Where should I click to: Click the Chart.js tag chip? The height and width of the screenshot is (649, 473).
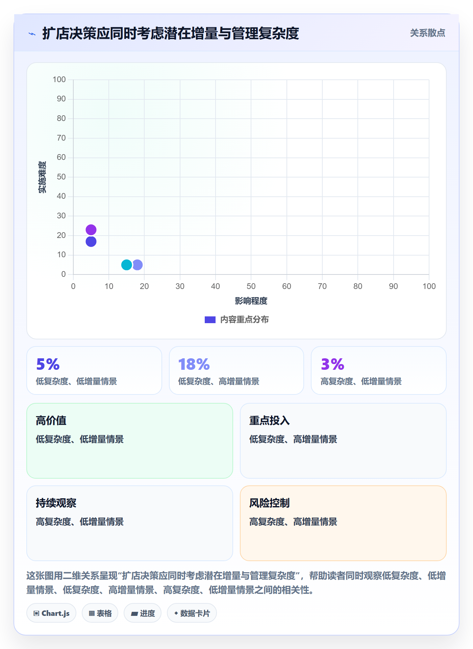click(51, 613)
